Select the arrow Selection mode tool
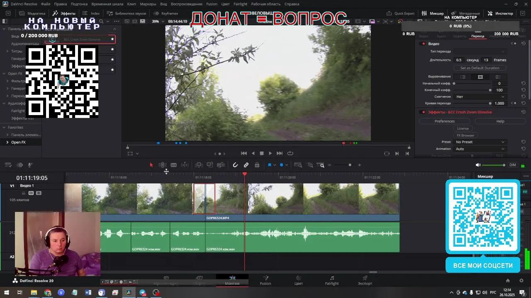Screen dimensions: 531x298 pos(151,165)
